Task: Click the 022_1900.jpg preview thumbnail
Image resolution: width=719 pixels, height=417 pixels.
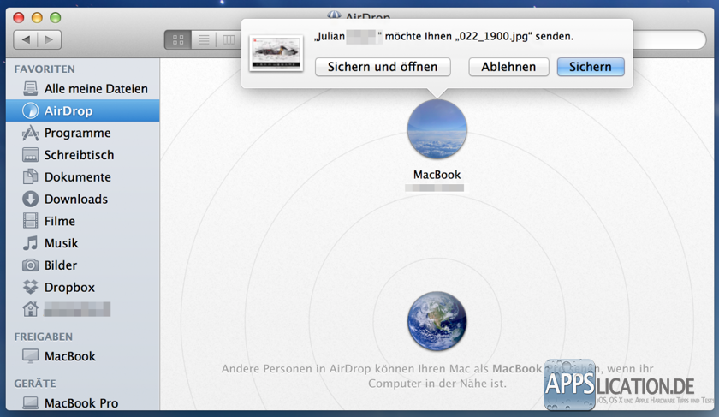Action: point(276,53)
